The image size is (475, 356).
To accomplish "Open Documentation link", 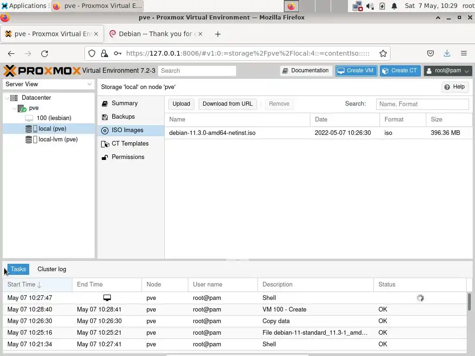I will click(x=306, y=70).
